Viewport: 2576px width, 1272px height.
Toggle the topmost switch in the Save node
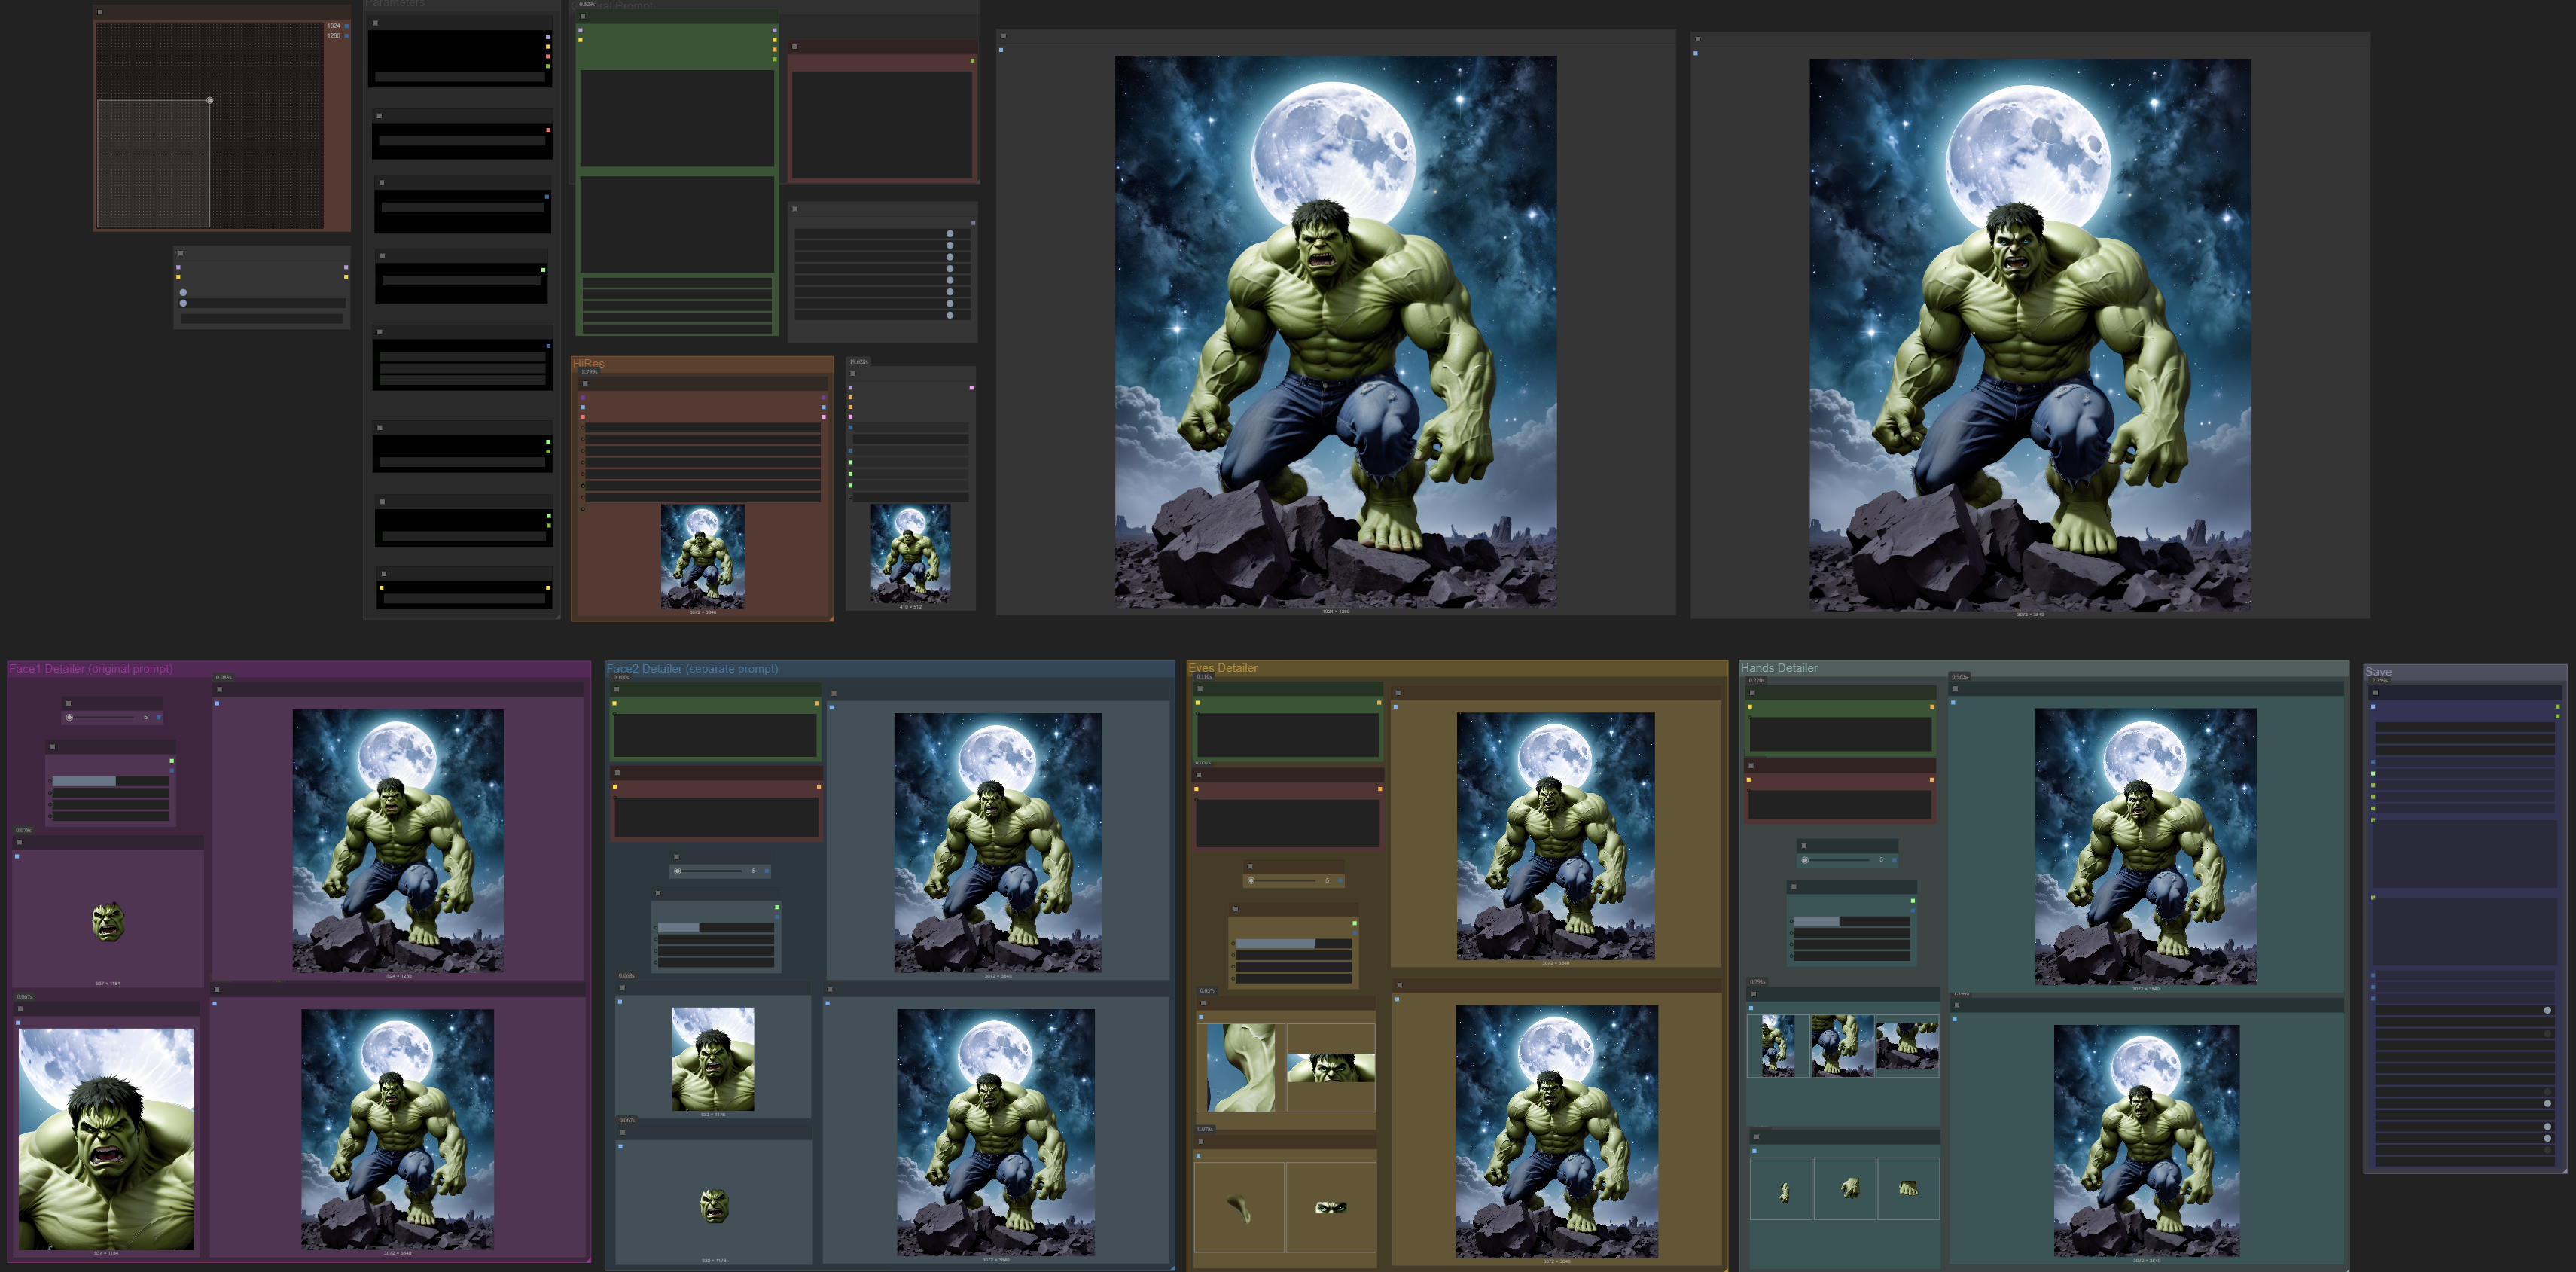(x=2546, y=1010)
